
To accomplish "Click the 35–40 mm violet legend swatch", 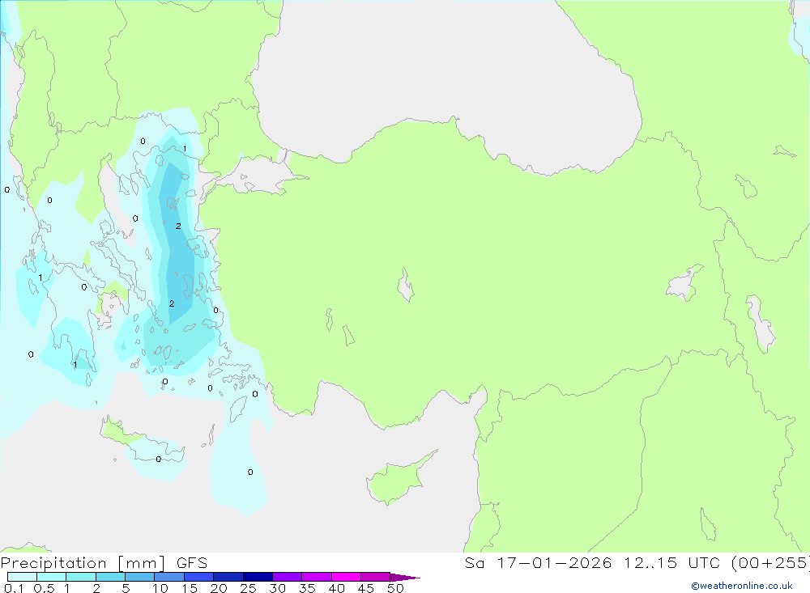I will [x=317, y=577].
